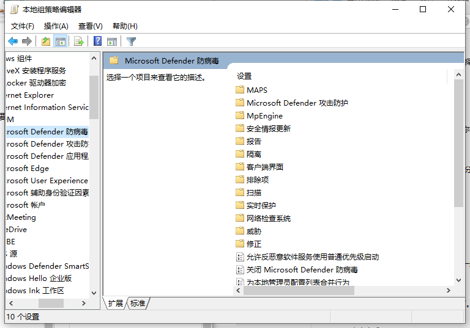
Task: Select 关闭 Microsoft Defender 防病毒 policy setting
Action: 297,270
